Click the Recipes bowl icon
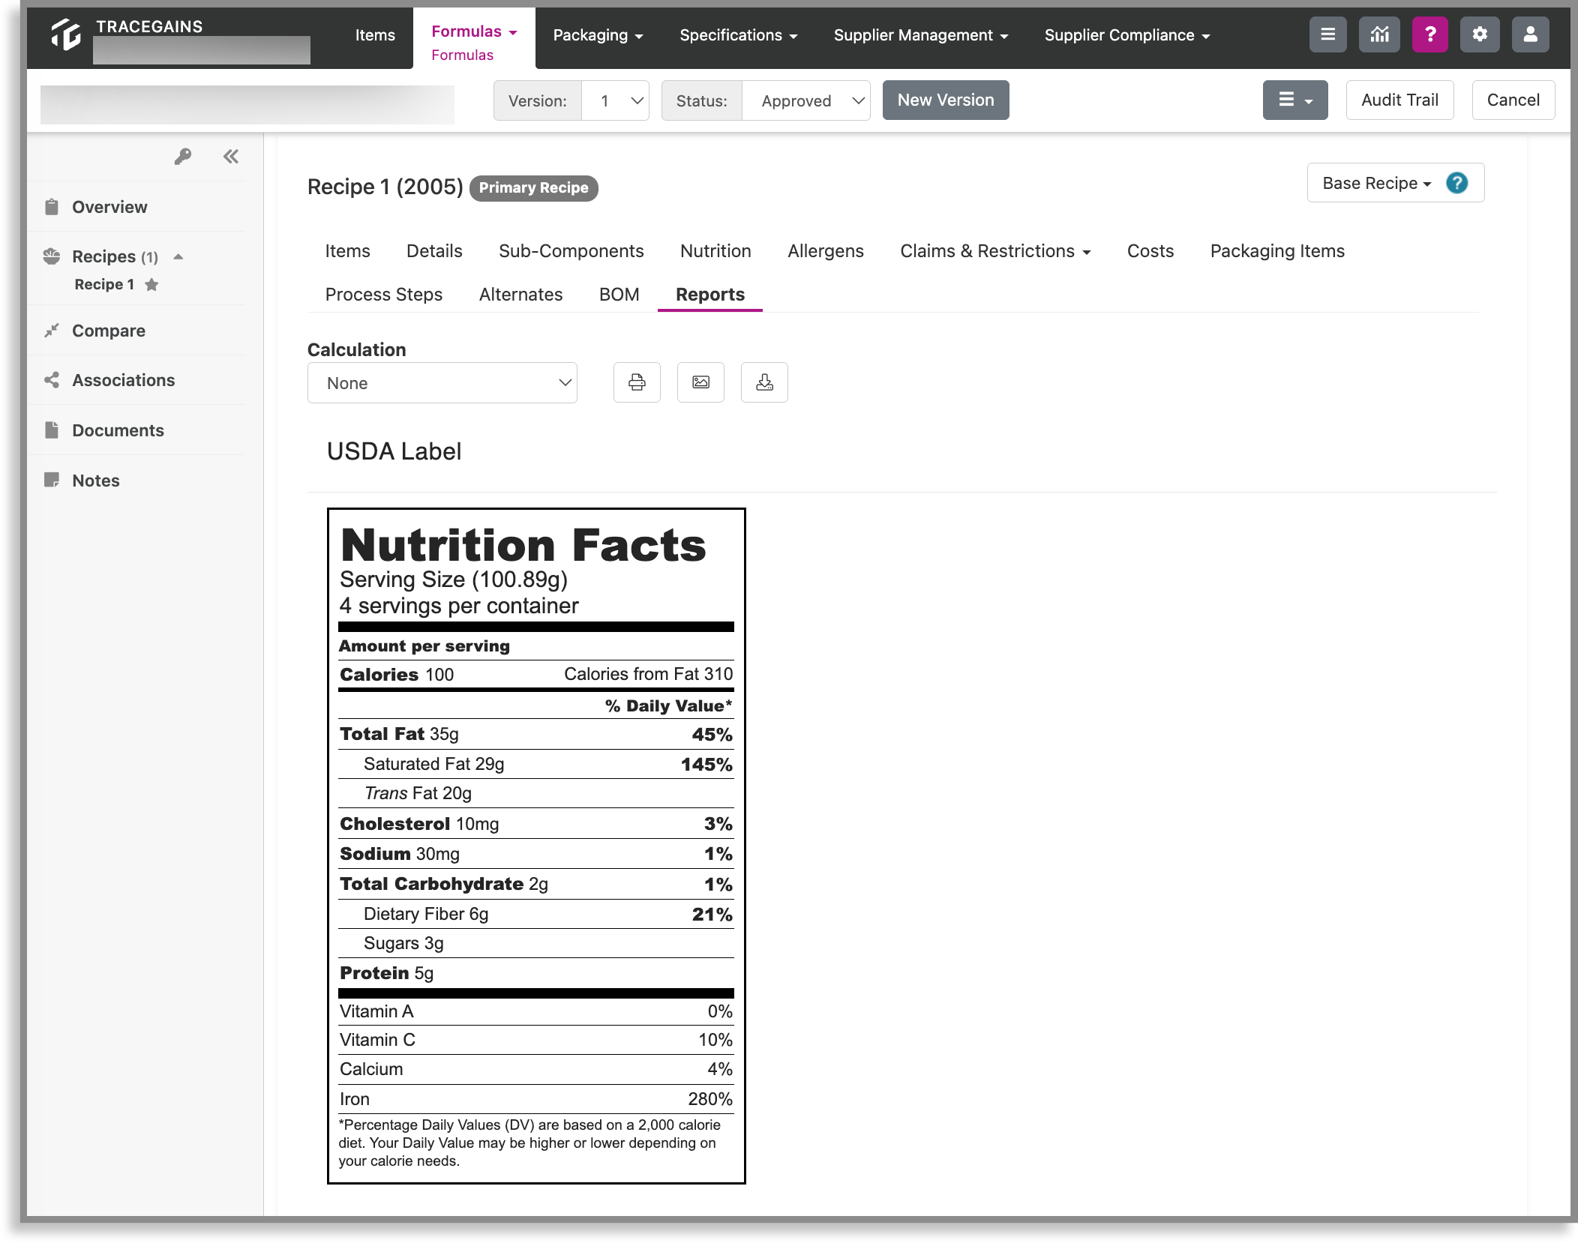The image size is (1578, 1243). point(52,256)
